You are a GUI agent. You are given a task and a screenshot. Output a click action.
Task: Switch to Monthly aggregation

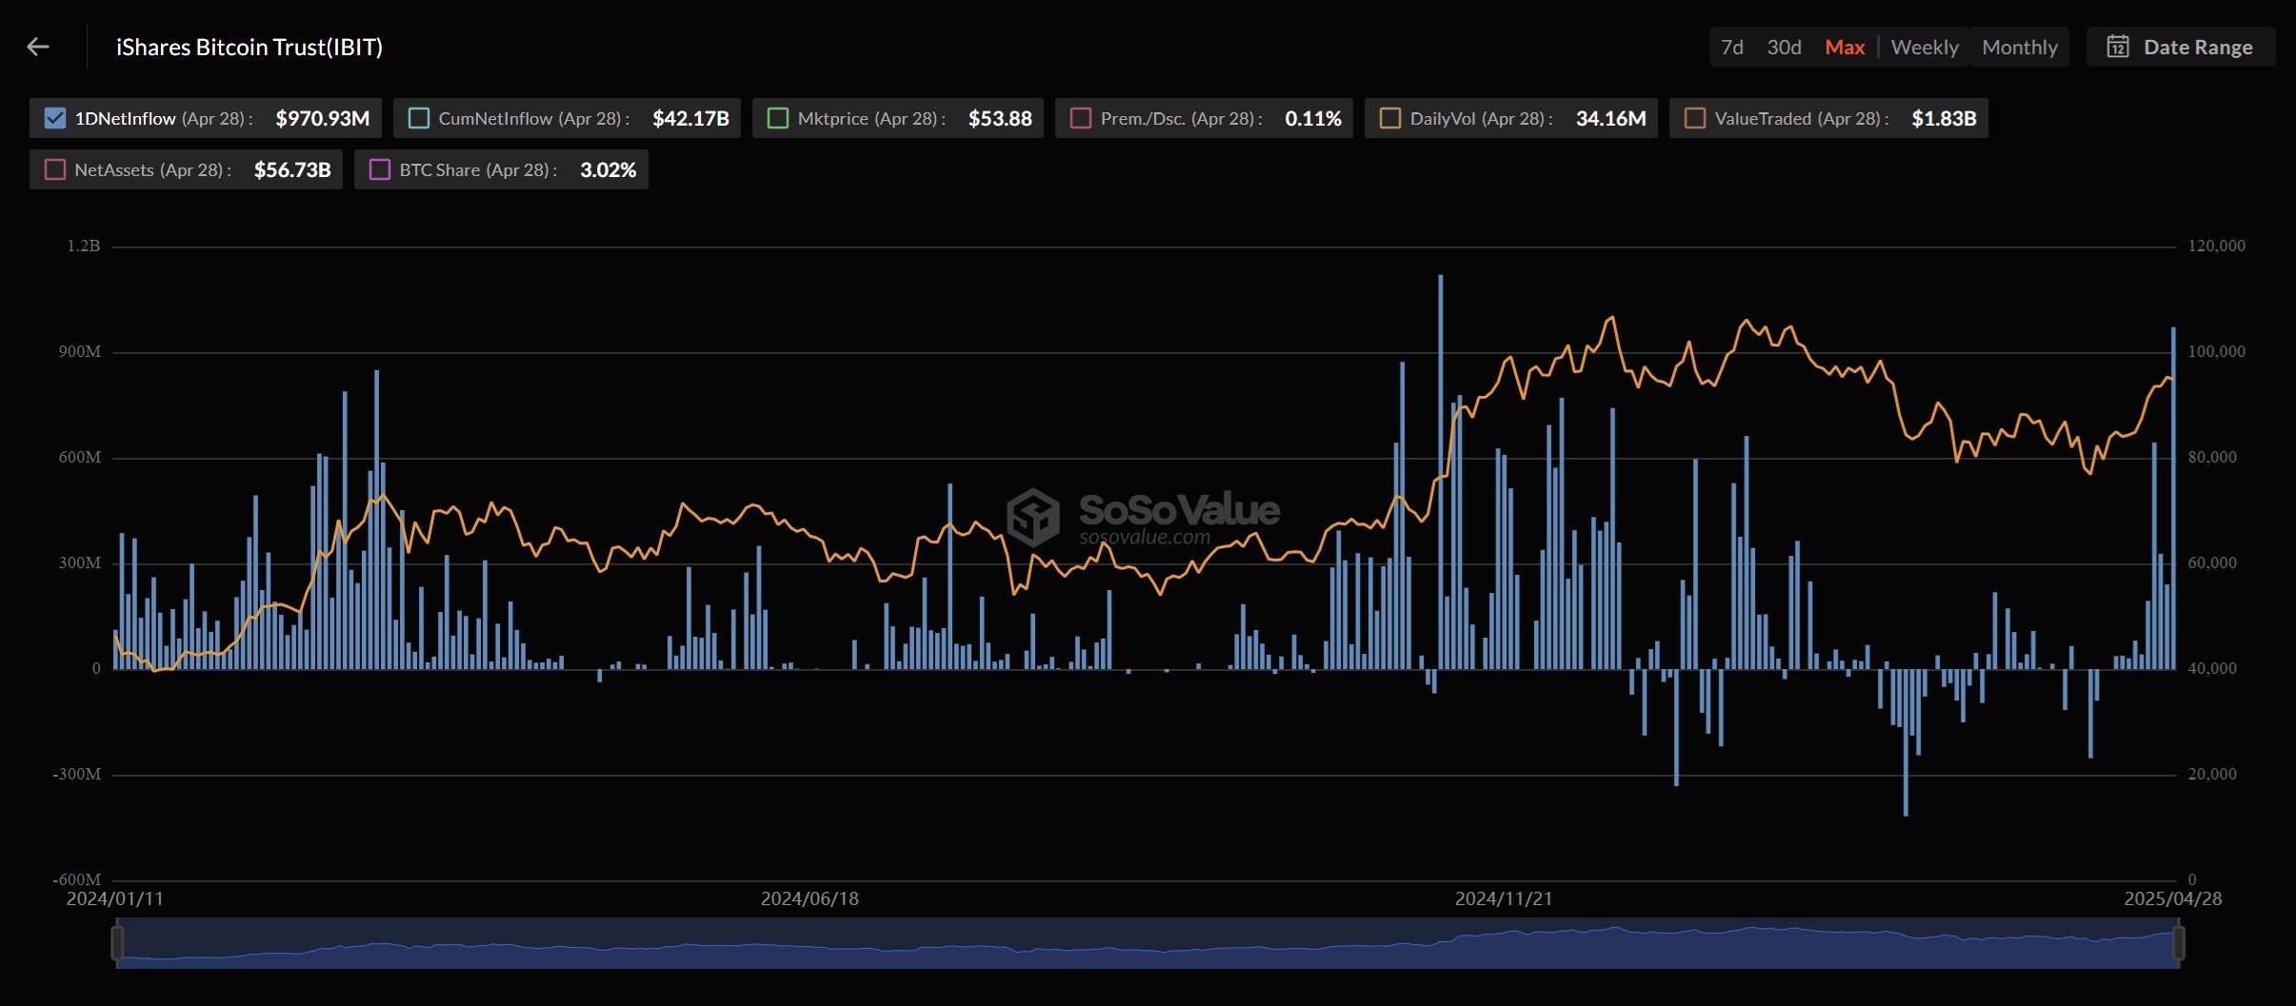pyautogui.click(x=2020, y=47)
